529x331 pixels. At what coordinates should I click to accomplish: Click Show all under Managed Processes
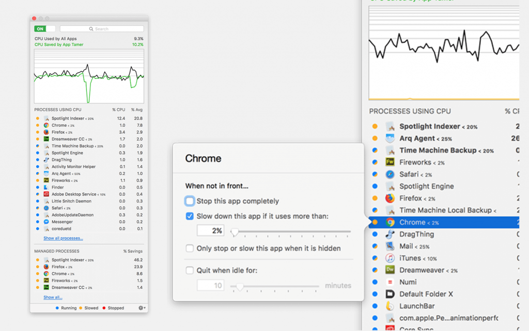point(53,297)
